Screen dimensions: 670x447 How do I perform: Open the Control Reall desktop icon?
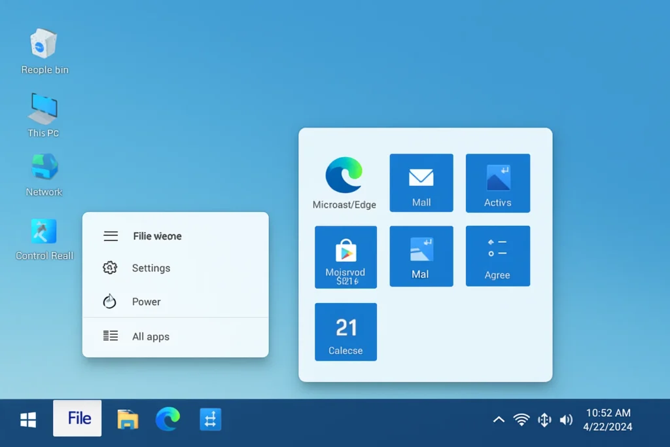tap(44, 232)
